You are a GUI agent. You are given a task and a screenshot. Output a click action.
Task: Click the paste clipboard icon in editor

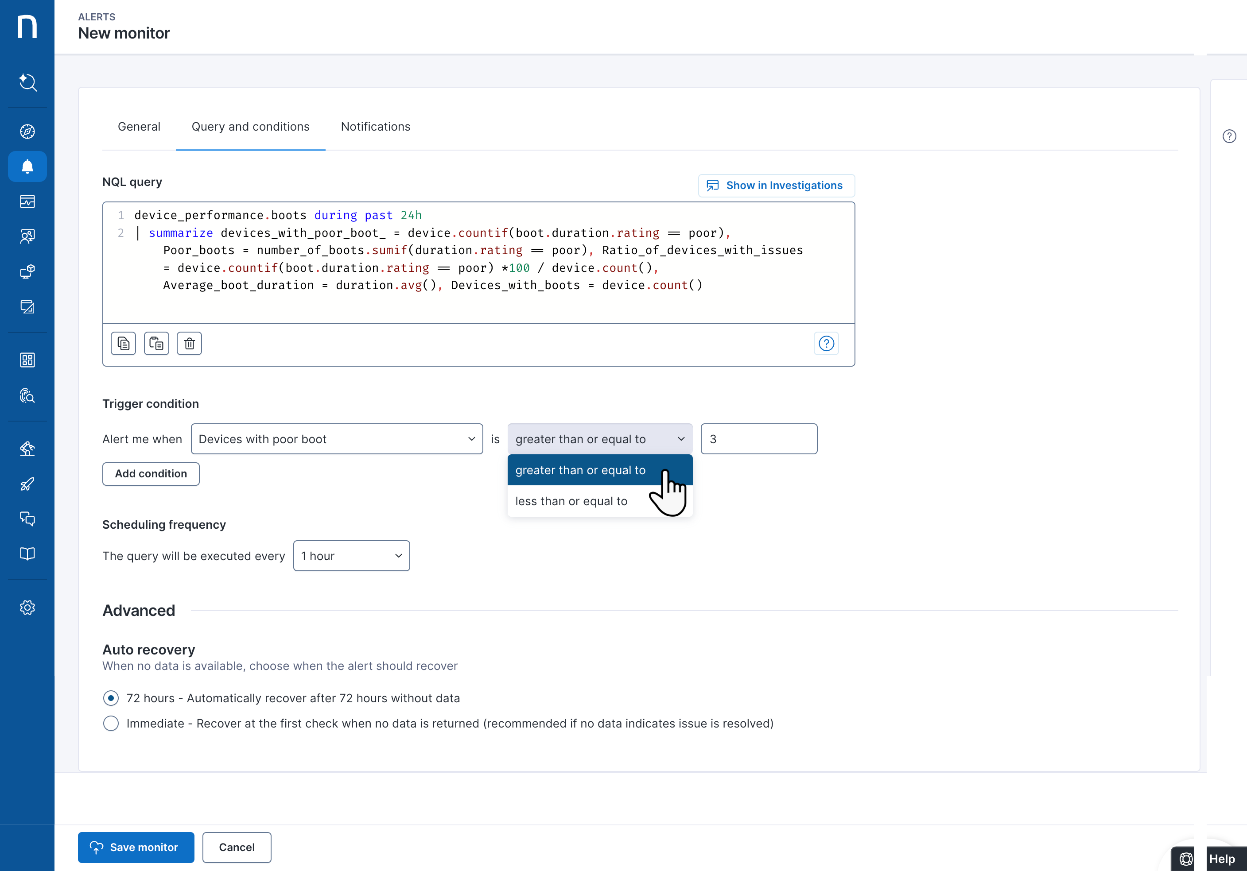[156, 344]
